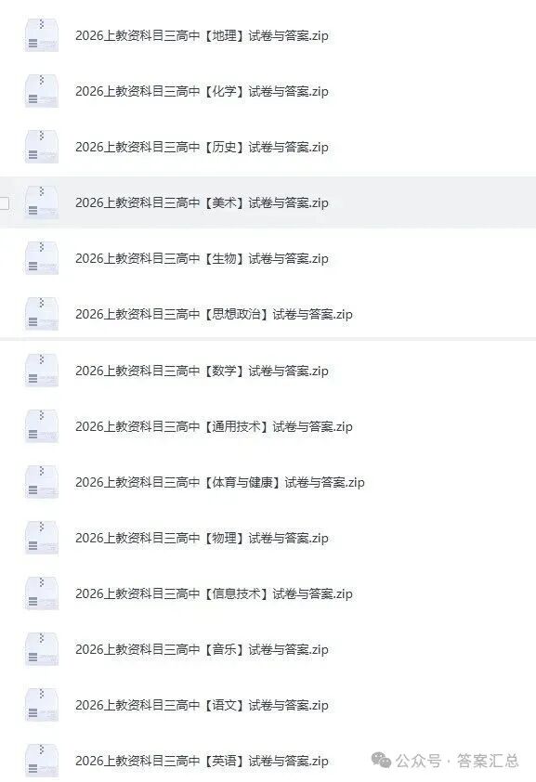Select the highlighted 美术 试卷与答案.zip file name

(202, 202)
